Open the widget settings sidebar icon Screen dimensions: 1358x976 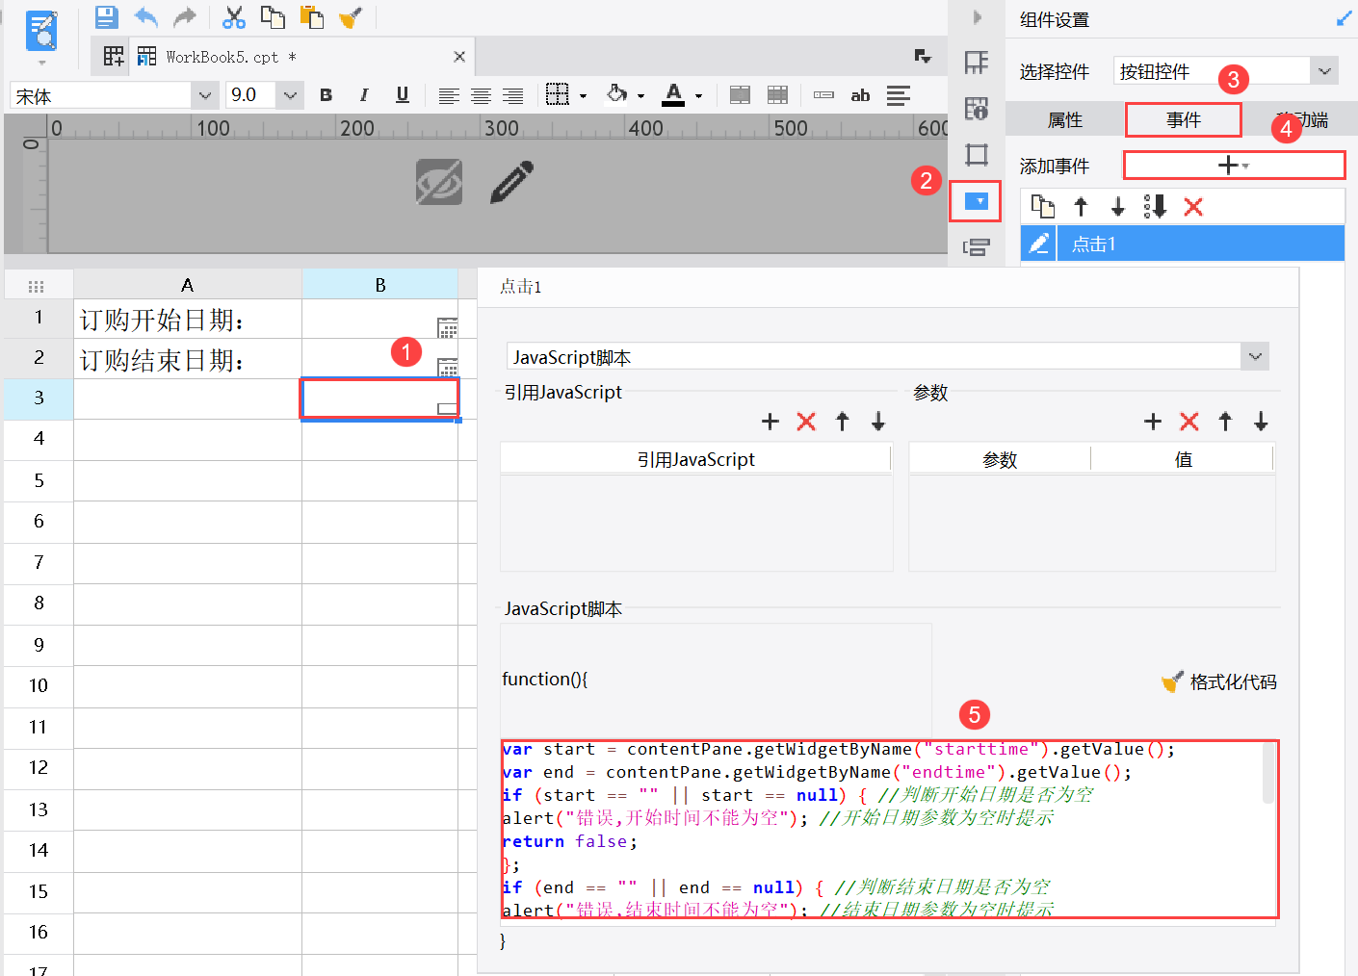[976, 201]
